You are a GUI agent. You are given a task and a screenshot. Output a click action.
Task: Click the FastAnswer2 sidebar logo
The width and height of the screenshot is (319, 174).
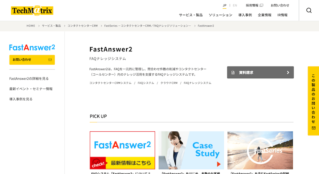coord(32,48)
